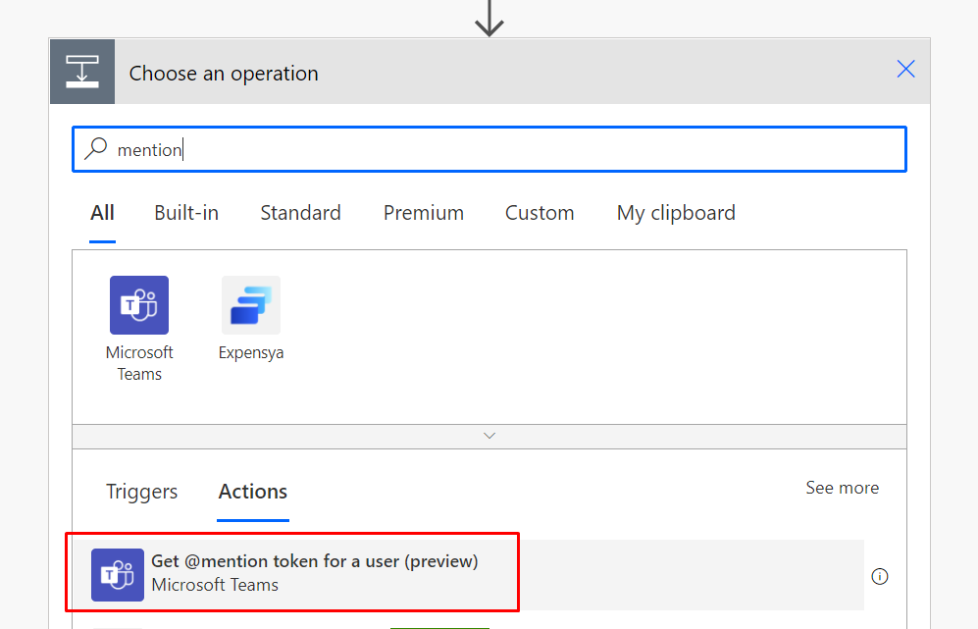The height and width of the screenshot is (629, 978).
Task: Close the Choose an operation panel
Action: [905, 69]
